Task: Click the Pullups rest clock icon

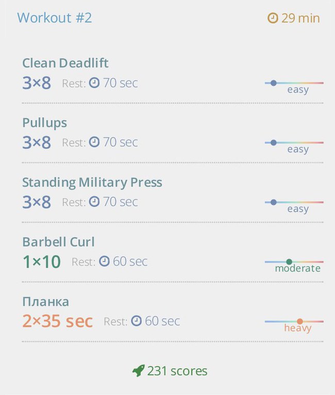Action: 94,142
